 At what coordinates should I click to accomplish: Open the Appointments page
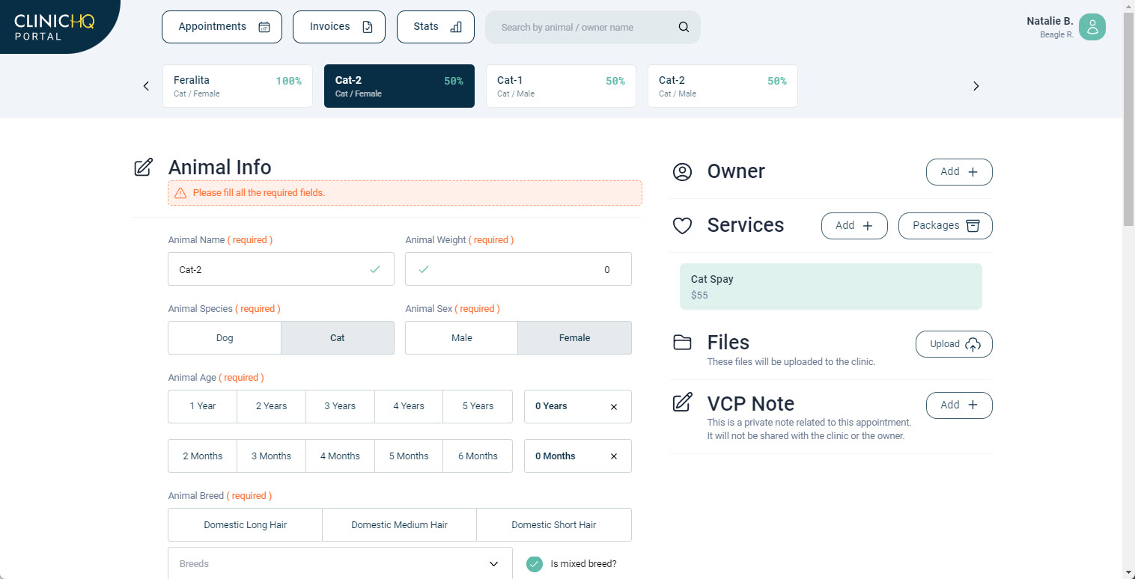pos(222,27)
